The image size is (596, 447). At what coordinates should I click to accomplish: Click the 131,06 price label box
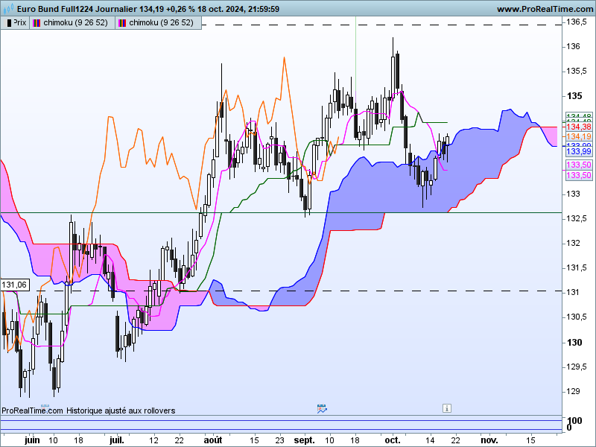coord(15,285)
